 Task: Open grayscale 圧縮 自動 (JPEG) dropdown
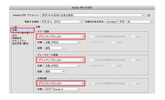(62, 66)
